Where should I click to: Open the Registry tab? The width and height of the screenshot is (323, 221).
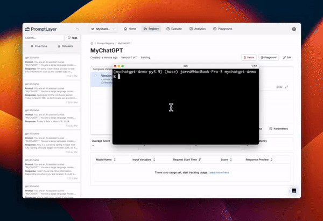pos(151,29)
